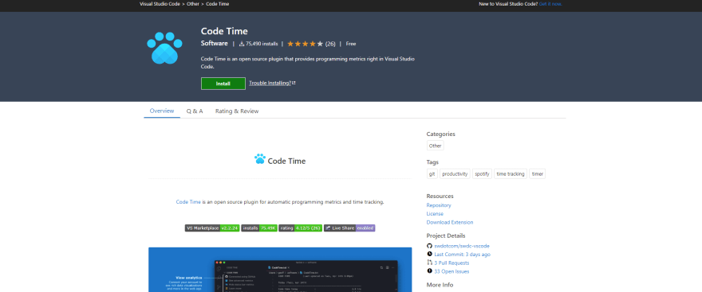The image size is (702, 292).
Task: Click the small paw icon beside Code Time heading
Action: click(260, 158)
